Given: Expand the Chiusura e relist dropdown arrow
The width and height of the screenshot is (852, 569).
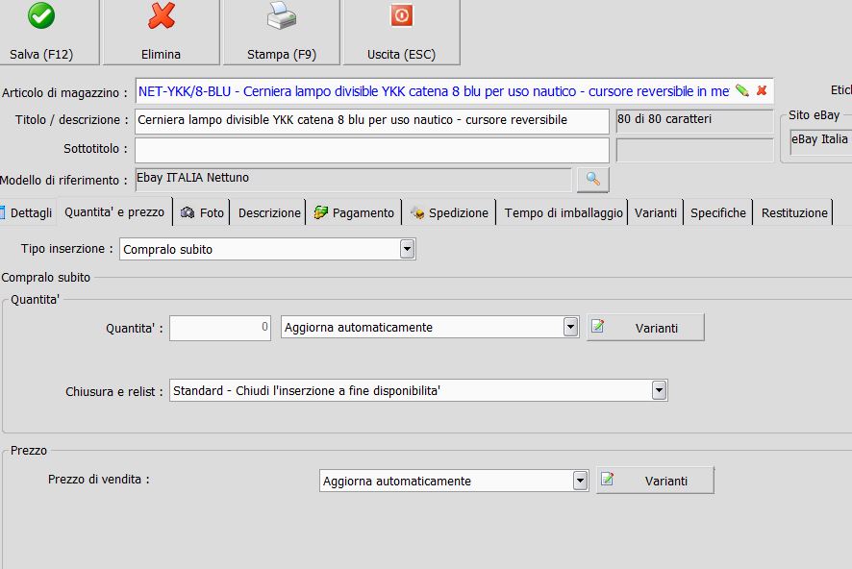Looking at the screenshot, I should pos(659,390).
